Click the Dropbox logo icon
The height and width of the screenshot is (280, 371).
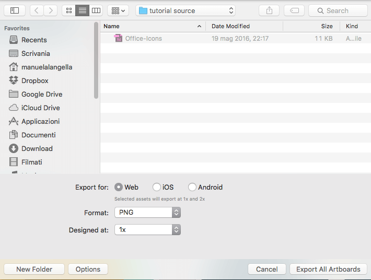[x=14, y=80]
